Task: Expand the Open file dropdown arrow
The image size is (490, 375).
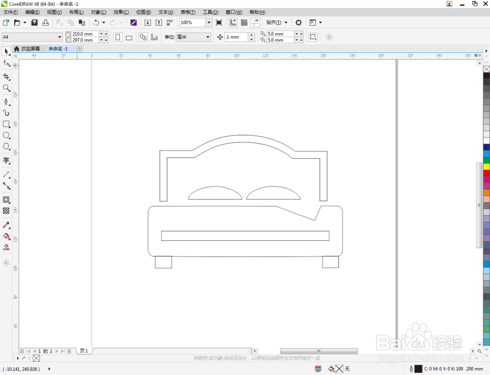Action: (24, 23)
